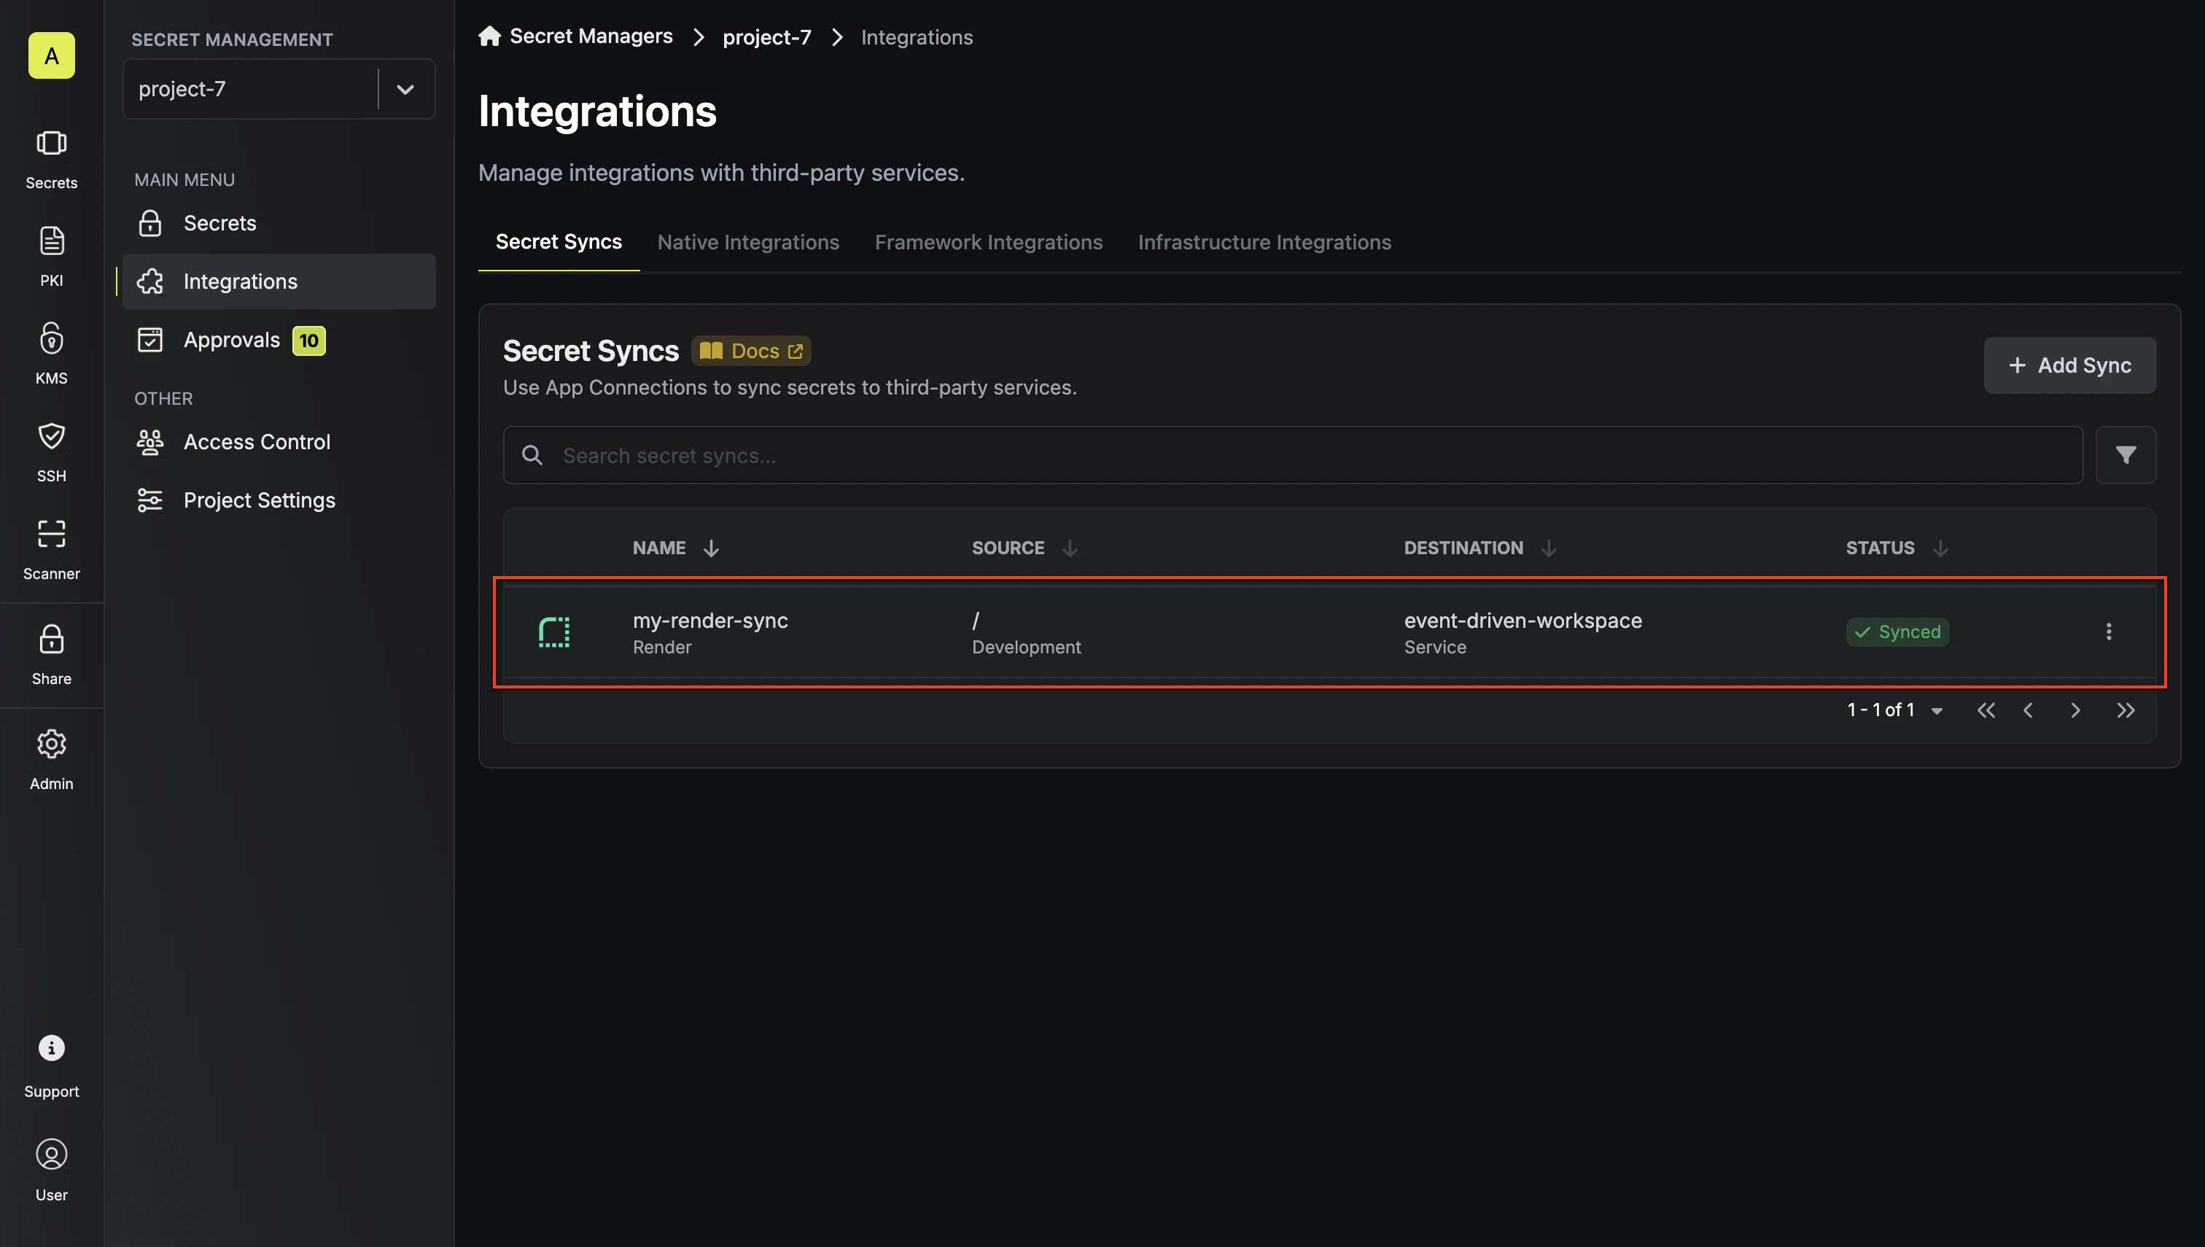The height and width of the screenshot is (1247, 2205).
Task: Select Secrets in the main menu
Action: click(279, 222)
